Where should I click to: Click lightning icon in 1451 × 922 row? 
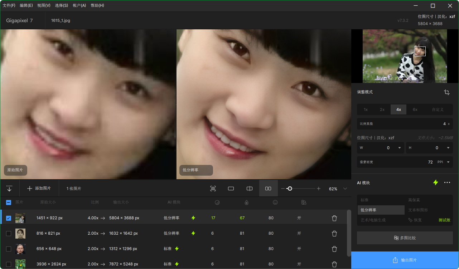pyautogui.click(x=193, y=218)
